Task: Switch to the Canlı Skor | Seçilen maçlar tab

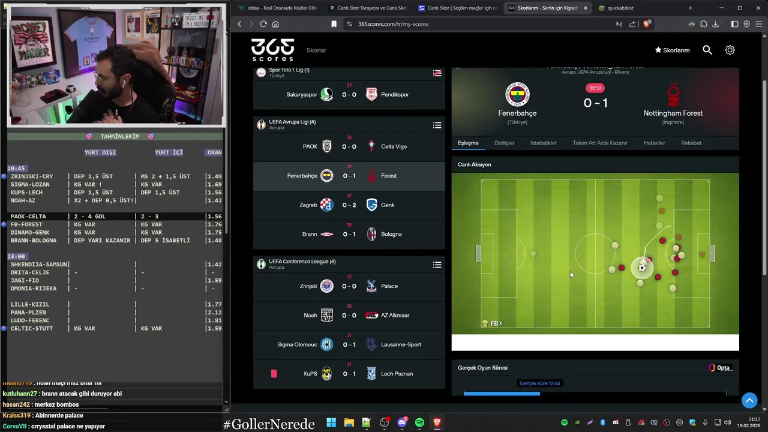Action: click(457, 8)
